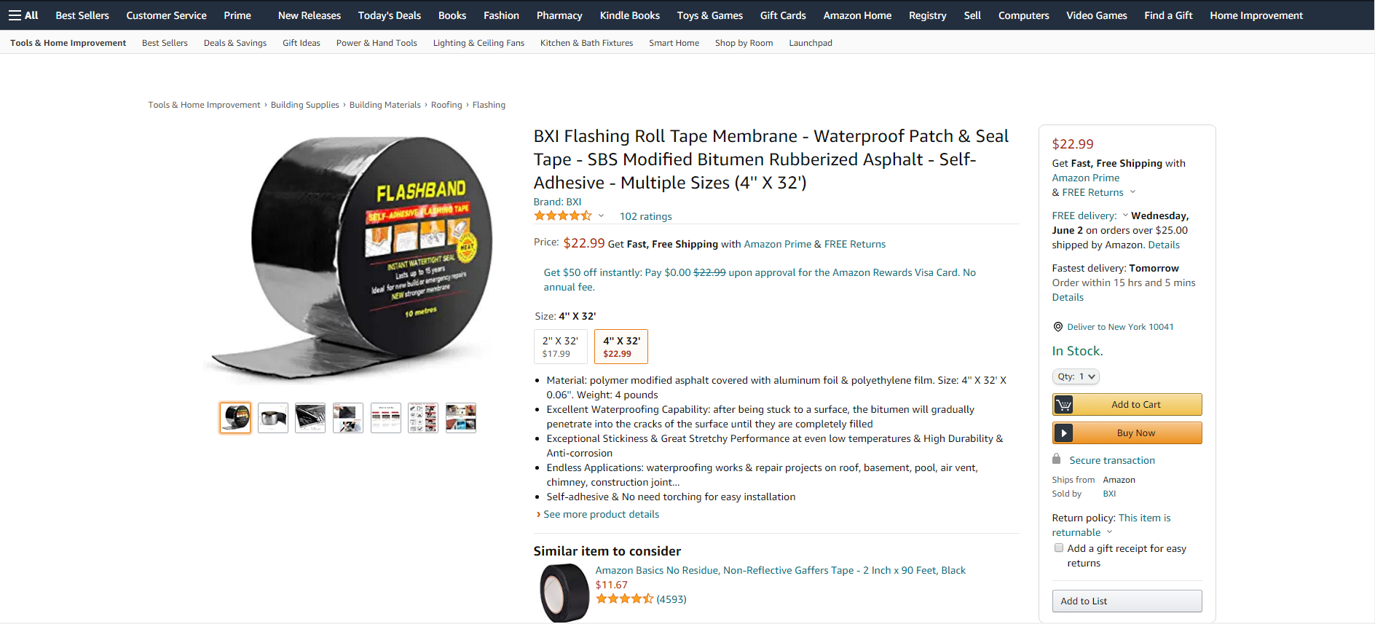Open the All hamburger menu
The width and height of the screenshot is (1375, 624).
(23, 15)
